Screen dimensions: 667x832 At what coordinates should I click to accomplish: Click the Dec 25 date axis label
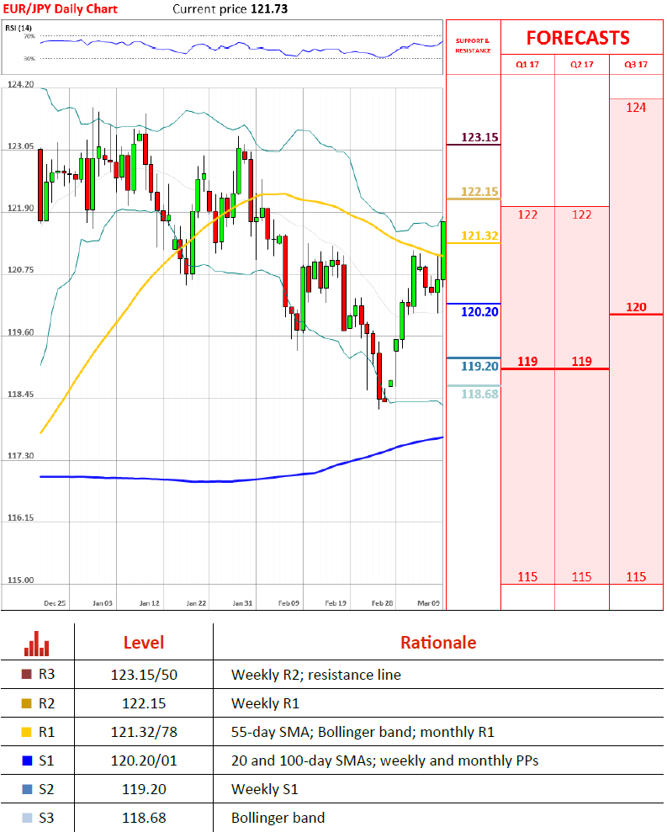click(x=55, y=603)
